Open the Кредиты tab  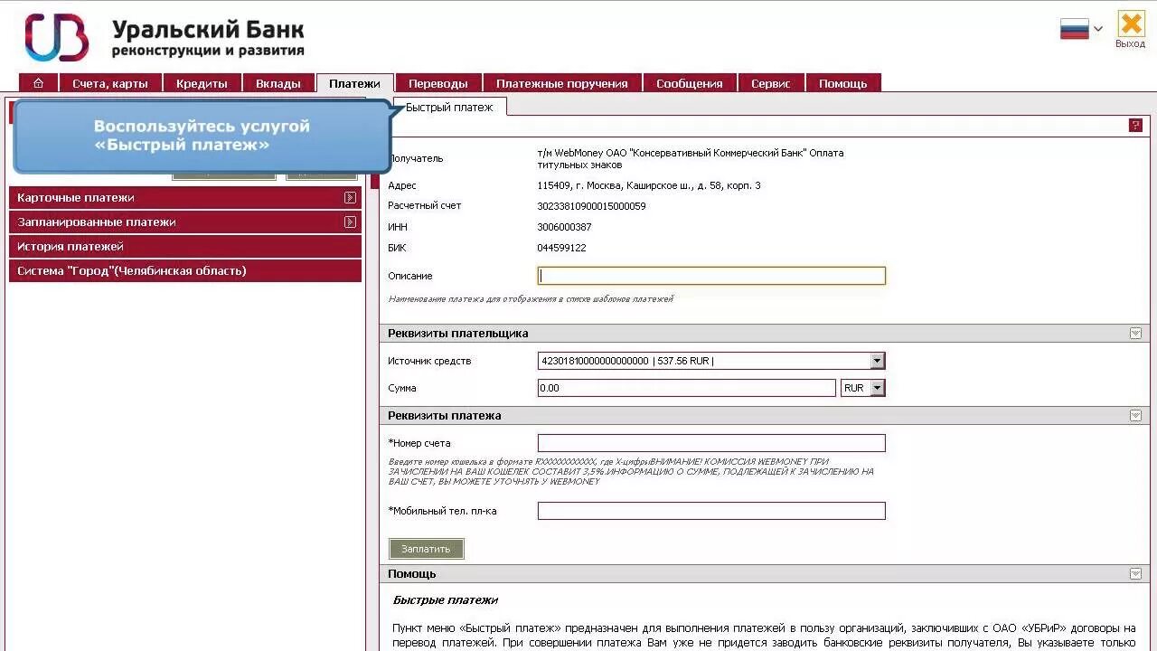pos(202,83)
